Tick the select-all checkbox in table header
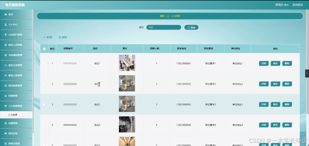The height and width of the screenshot is (146, 309). click(x=44, y=49)
